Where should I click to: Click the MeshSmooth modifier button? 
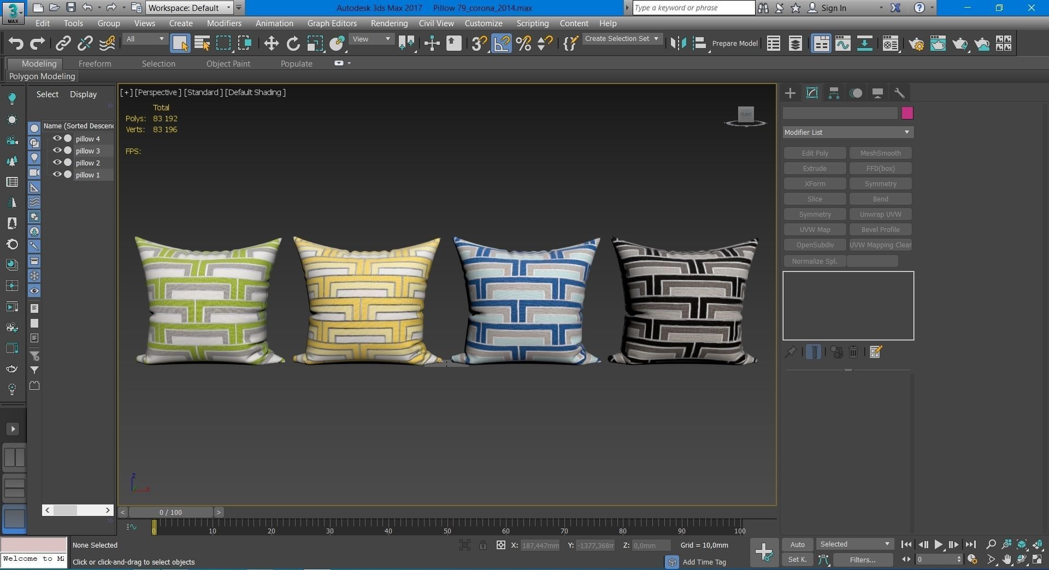pyautogui.click(x=880, y=153)
